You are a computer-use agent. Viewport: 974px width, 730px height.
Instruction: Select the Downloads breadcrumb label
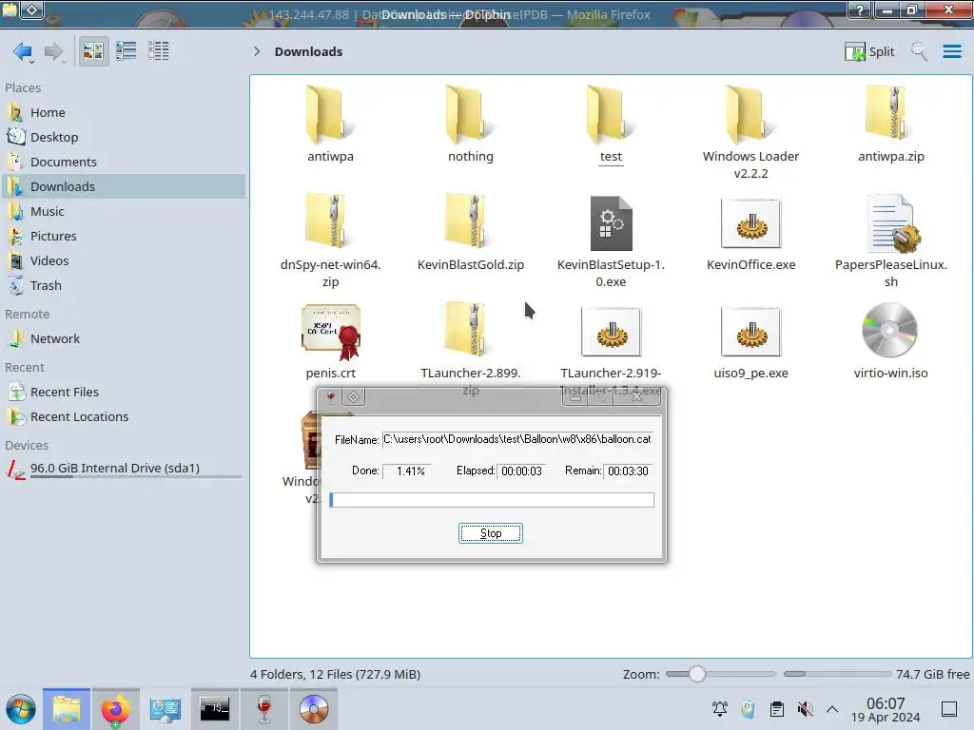308,51
